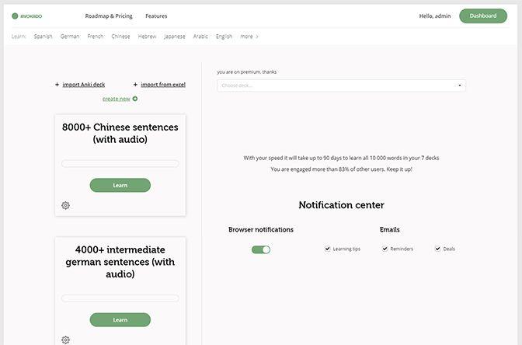Go to the Features menu item

[x=156, y=16]
